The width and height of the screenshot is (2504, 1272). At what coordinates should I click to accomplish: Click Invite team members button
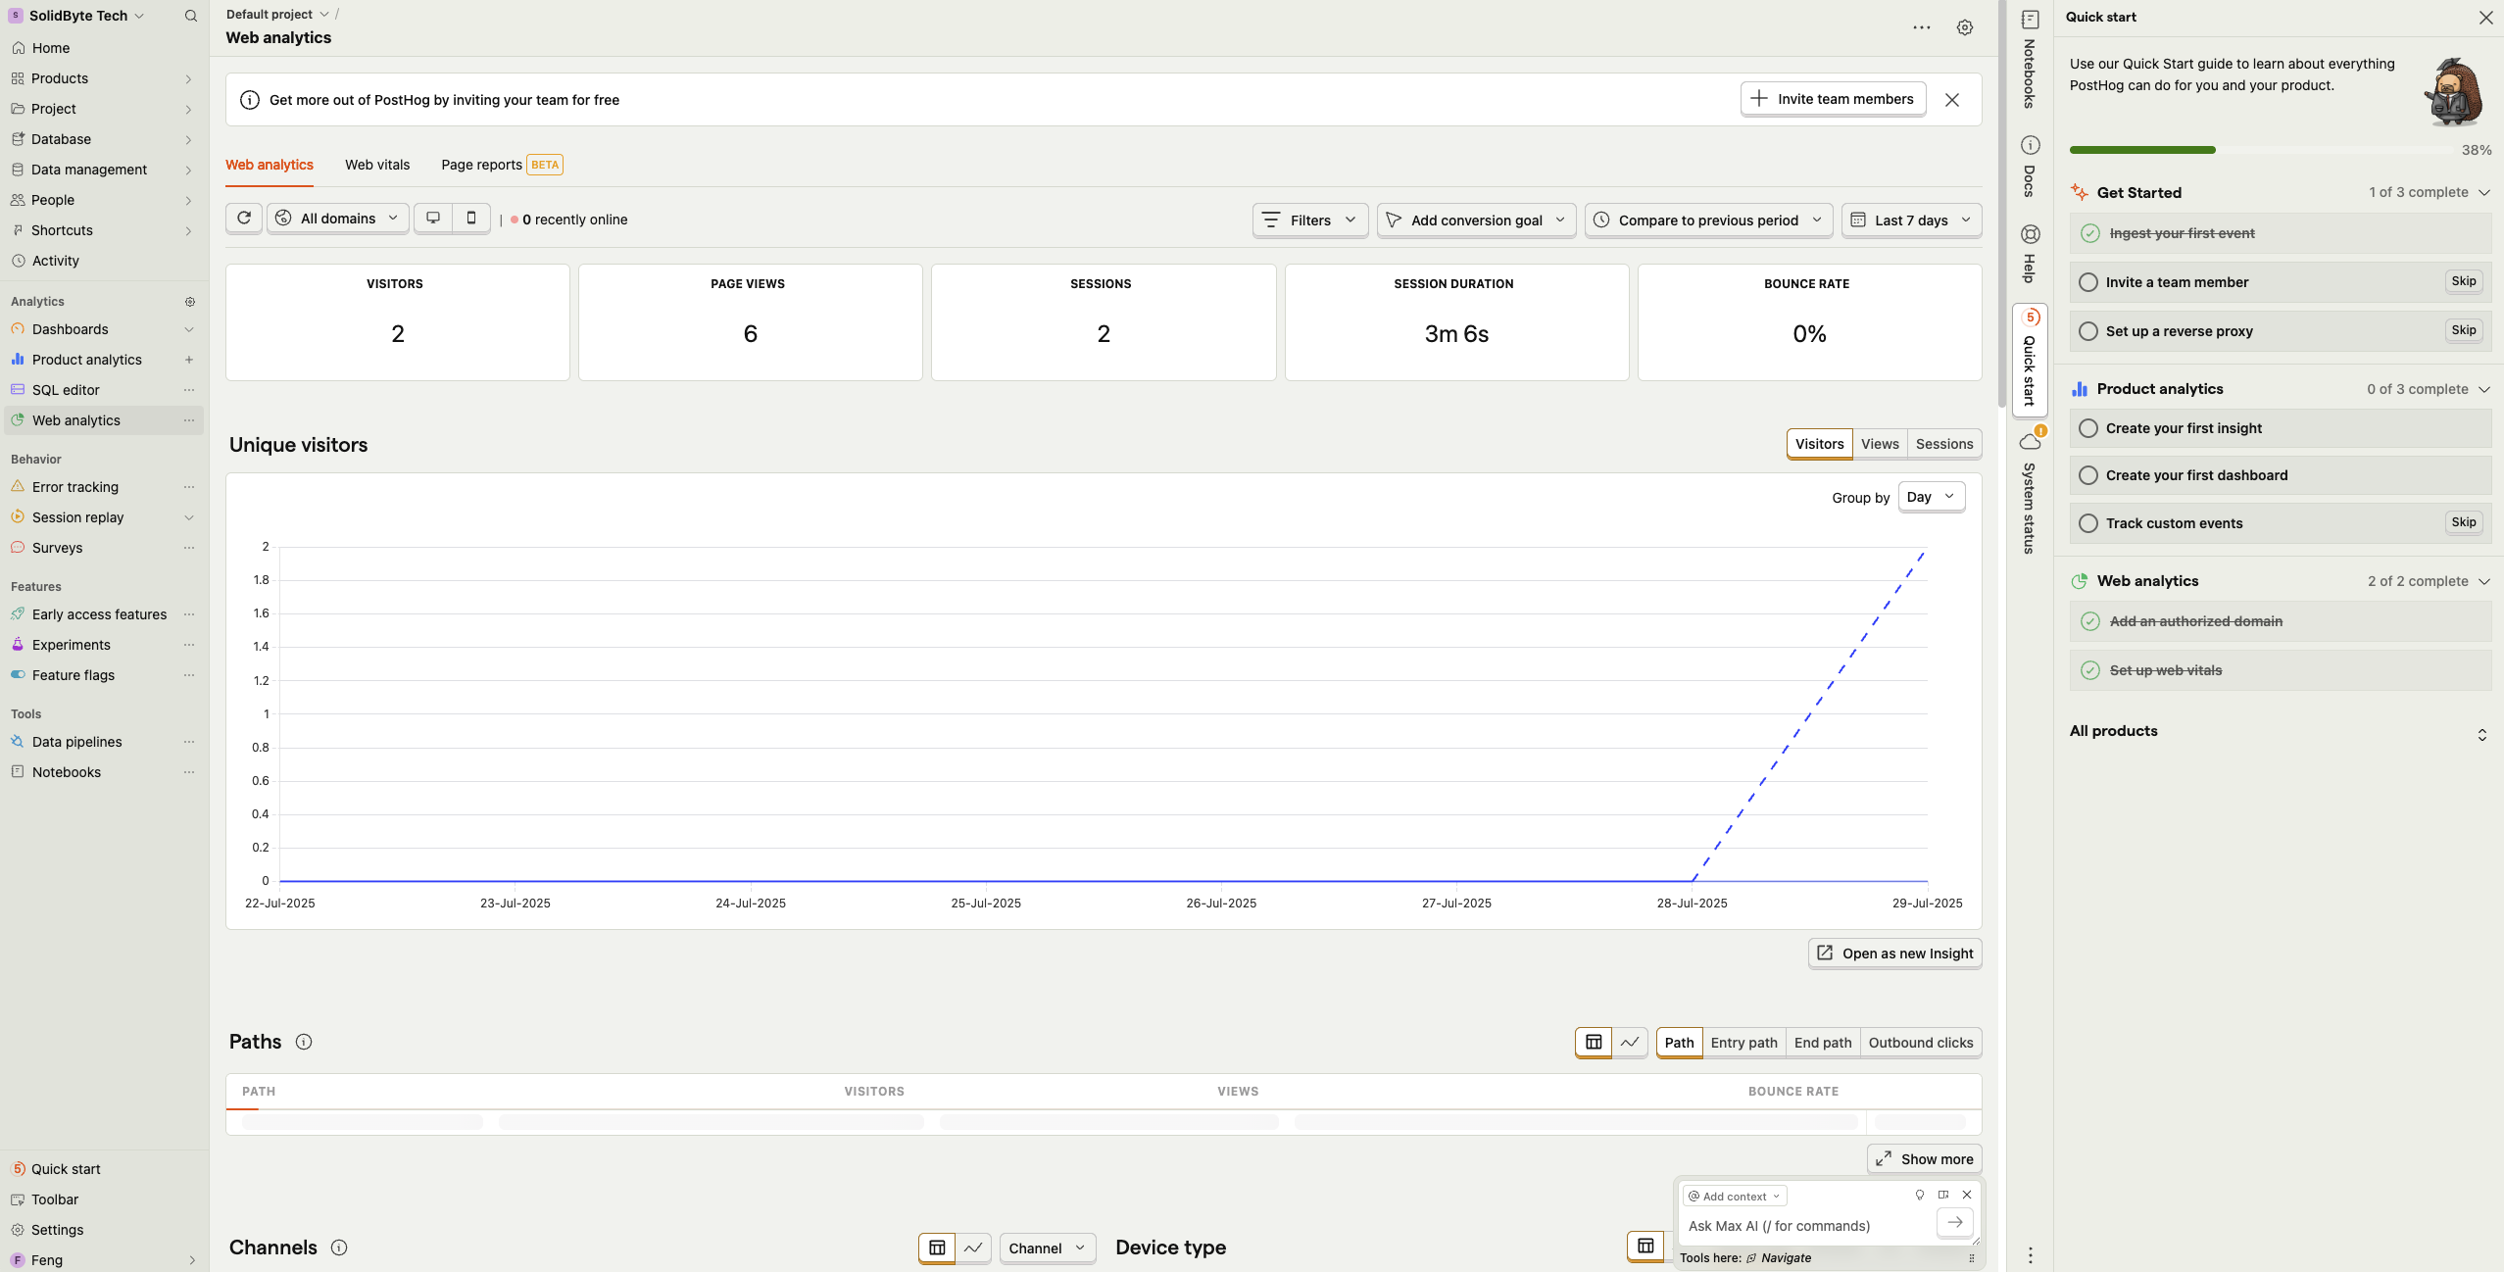pos(1832,99)
